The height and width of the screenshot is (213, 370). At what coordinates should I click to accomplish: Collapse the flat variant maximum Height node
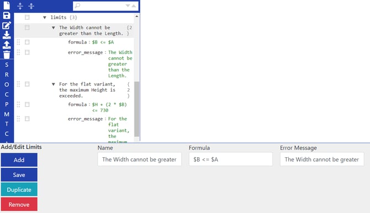tap(54, 84)
